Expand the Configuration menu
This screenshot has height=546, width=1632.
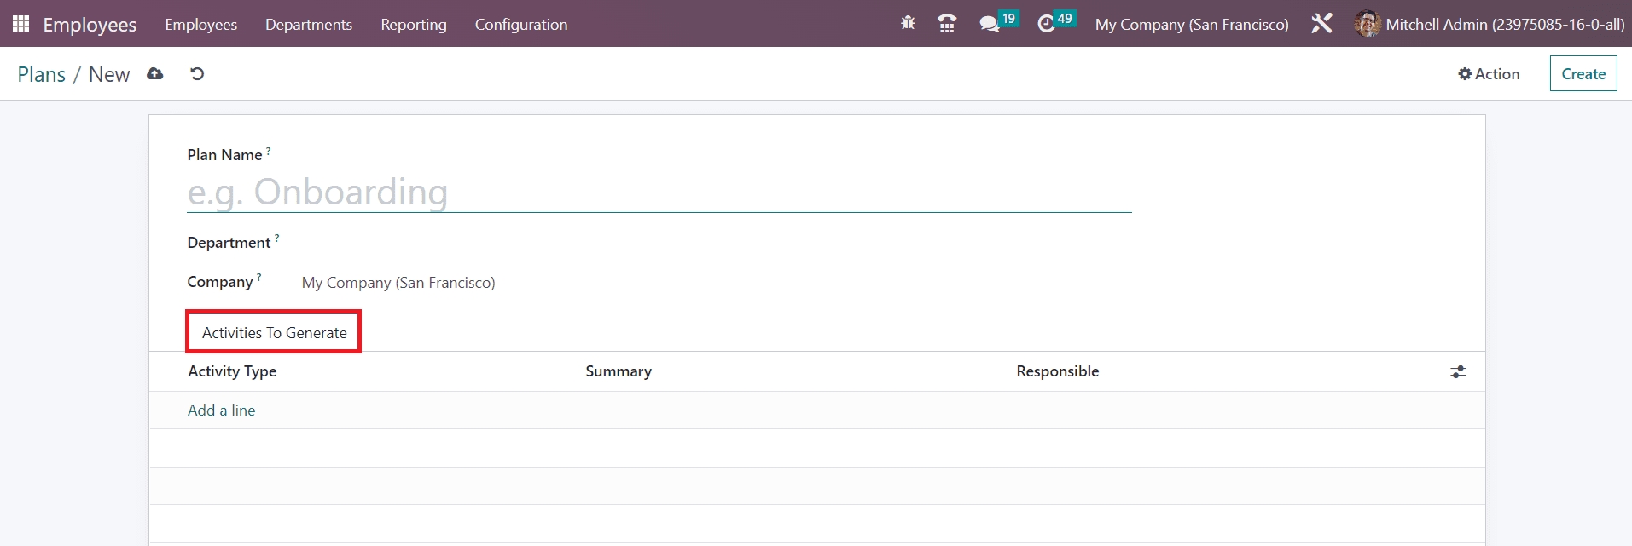(520, 25)
